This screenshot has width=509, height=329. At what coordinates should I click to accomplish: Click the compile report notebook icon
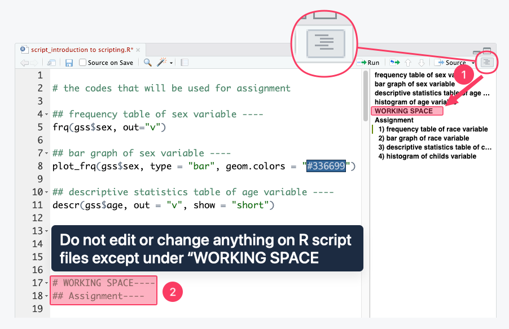tap(185, 62)
